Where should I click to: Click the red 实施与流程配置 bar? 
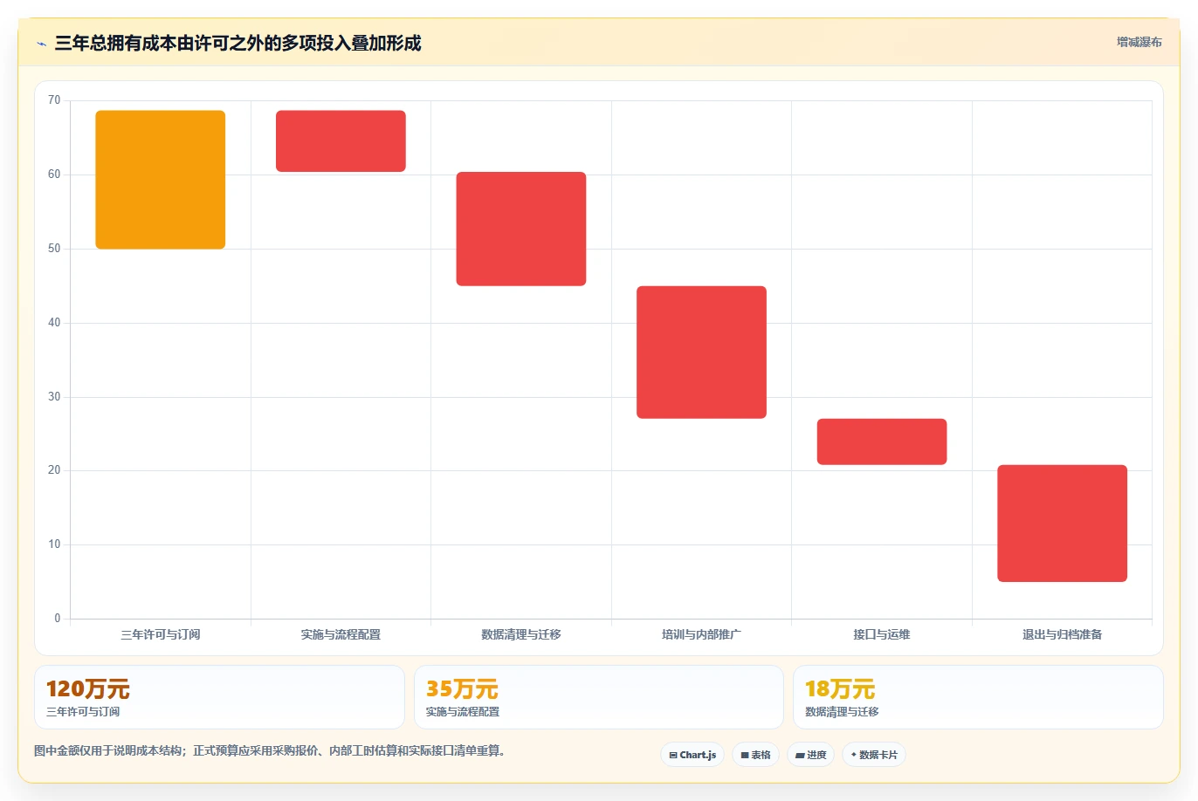point(341,141)
